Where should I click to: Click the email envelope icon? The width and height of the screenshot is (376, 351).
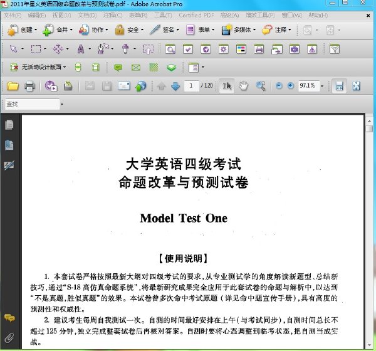click(124, 86)
